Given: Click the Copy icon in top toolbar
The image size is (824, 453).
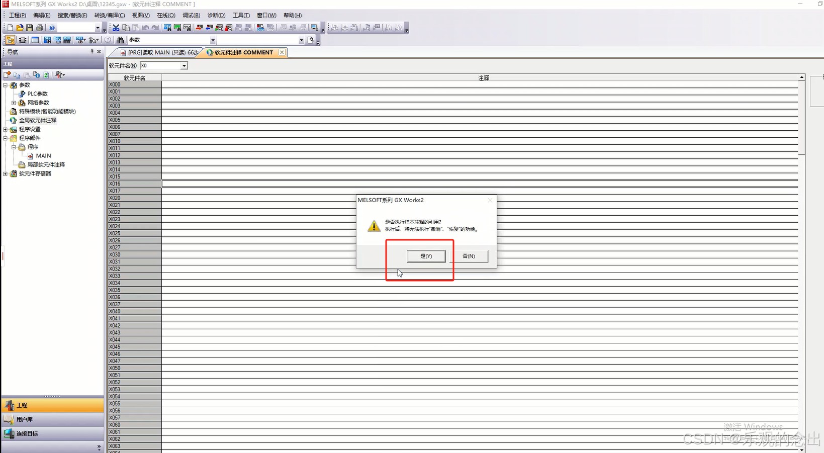Looking at the screenshot, I should [126, 28].
